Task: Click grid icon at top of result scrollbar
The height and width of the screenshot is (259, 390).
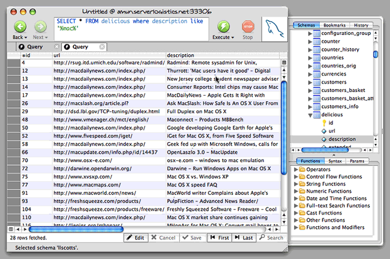Action: point(284,62)
